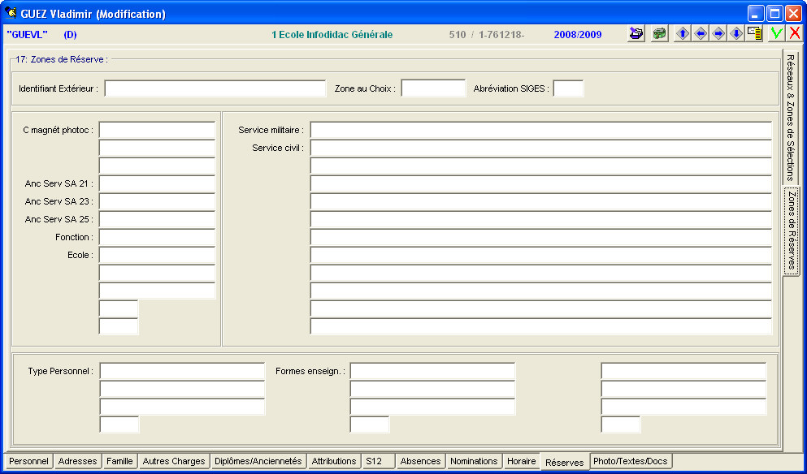Switch to the Horaire tab

click(x=522, y=461)
